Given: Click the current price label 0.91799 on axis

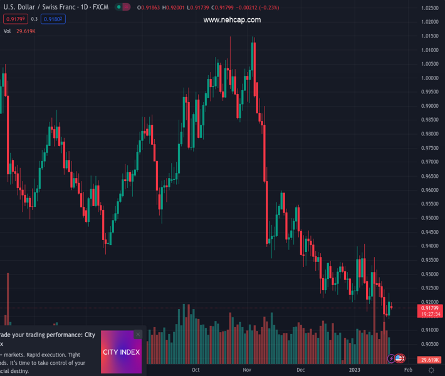Looking at the screenshot, I should tap(429, 308).
